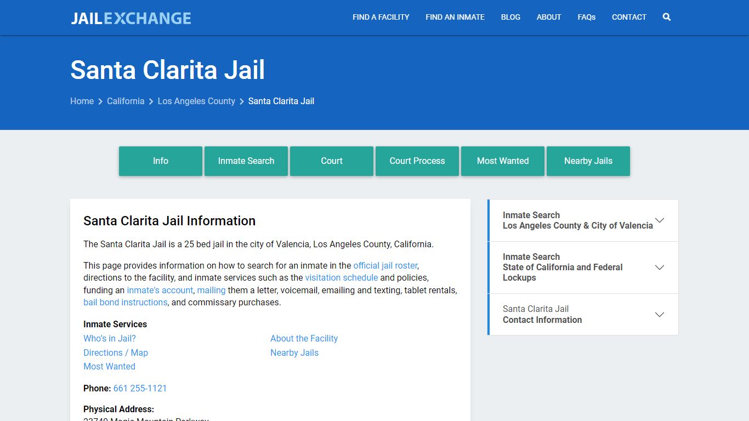Open the visitation schedule link

342,277
